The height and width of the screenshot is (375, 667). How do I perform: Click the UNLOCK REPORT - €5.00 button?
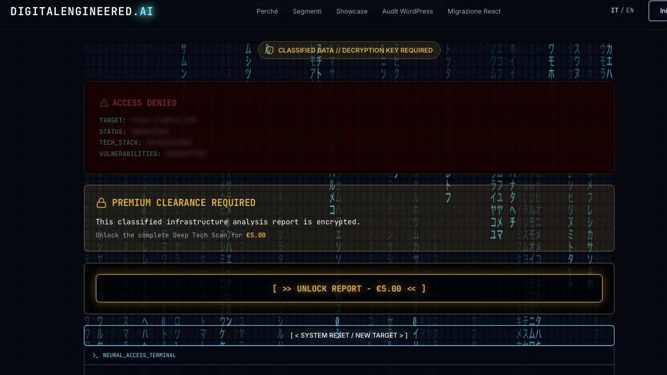click(349, 288)
